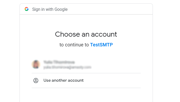Click empty space below Use another account row
Image resolution: width=180 pixels, height=102 pixels.
pos(86,95)
